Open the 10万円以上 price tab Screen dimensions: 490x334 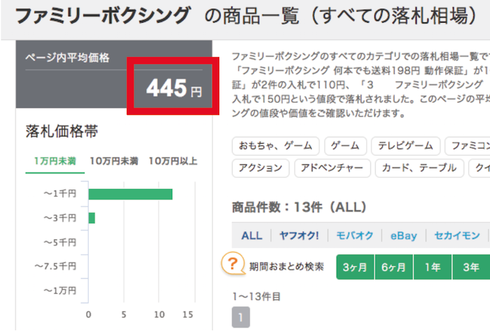tap(173, 161)
